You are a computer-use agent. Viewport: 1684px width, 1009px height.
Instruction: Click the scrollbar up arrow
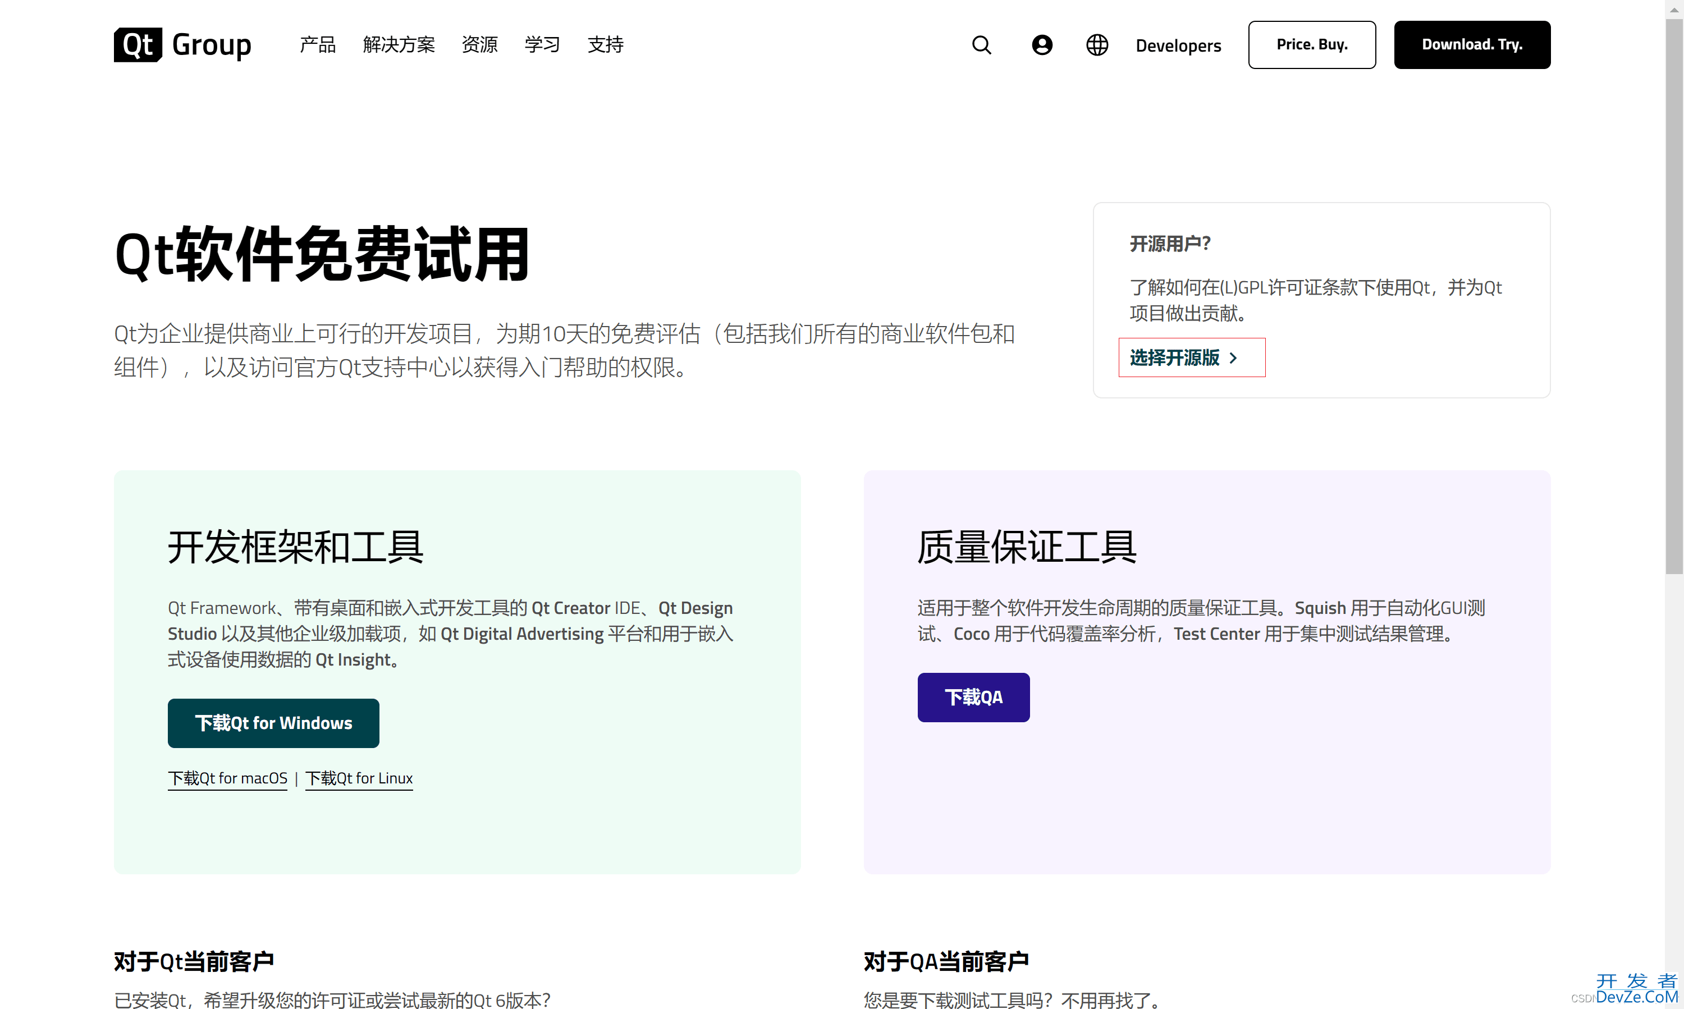tap(1674, 10)
